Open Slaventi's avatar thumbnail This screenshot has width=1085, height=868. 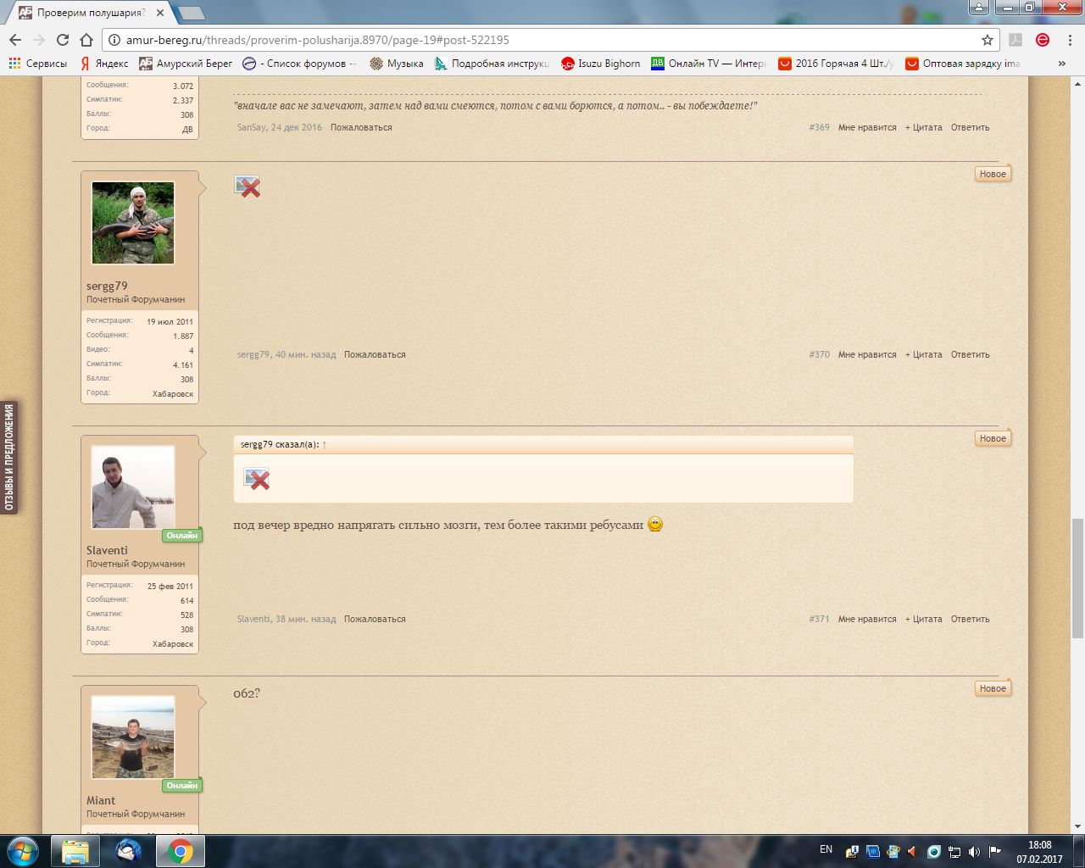tap(133, 487)
